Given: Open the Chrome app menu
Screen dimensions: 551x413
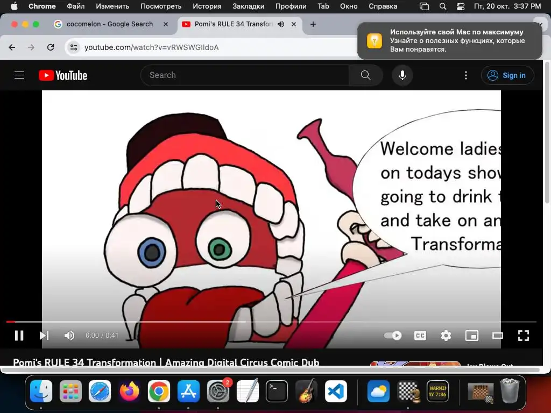Looking at the screenshot, I should 42,6.
